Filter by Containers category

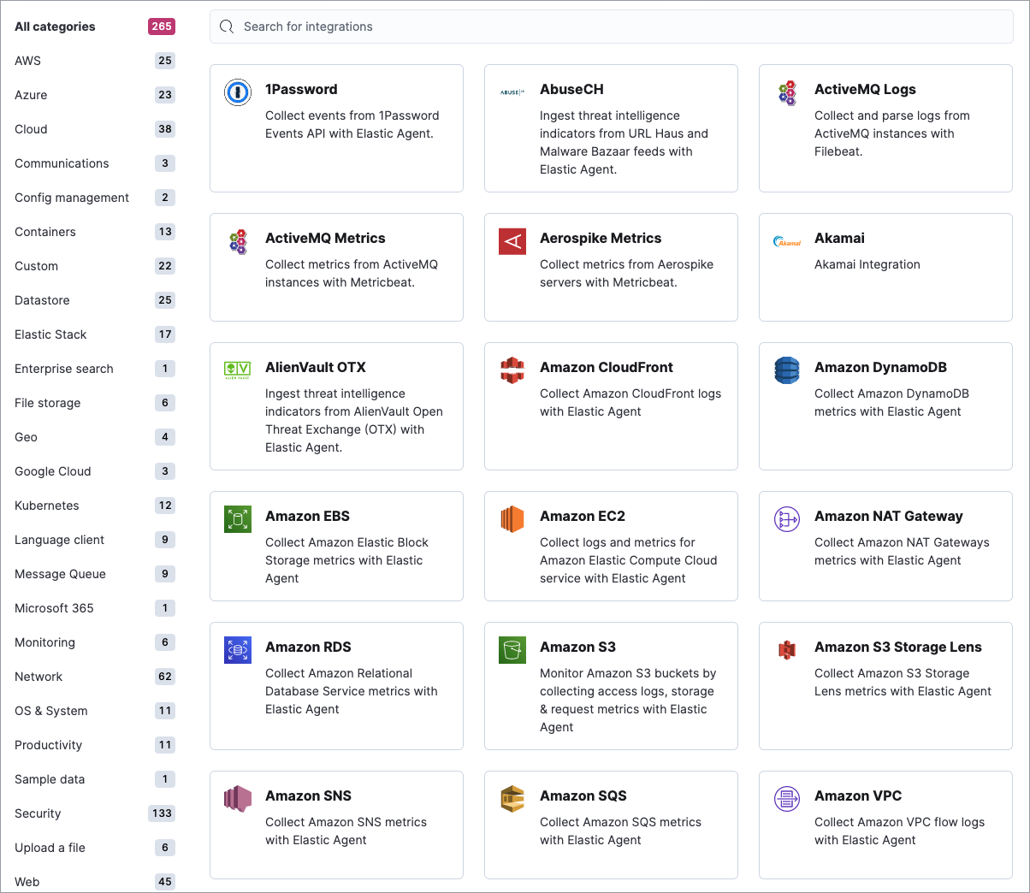click(x=94, y=232)
